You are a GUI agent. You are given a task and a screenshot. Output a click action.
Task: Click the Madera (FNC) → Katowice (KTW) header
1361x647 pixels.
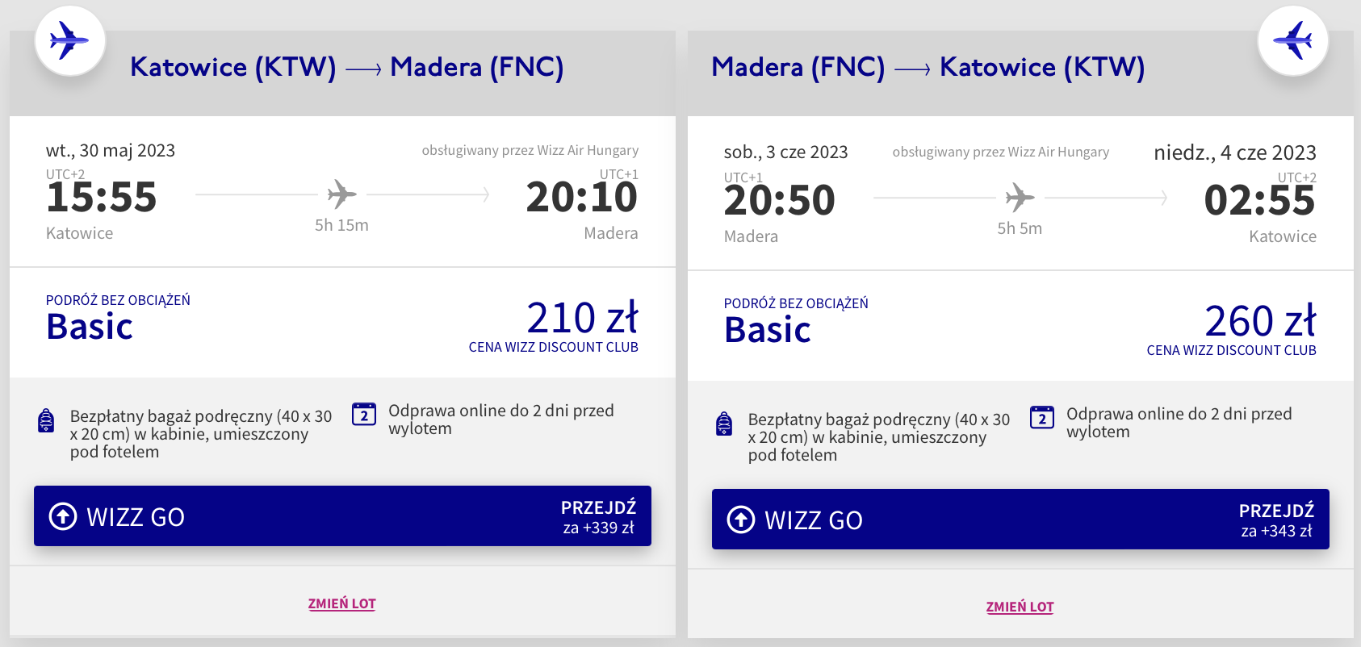click(928, 67)
